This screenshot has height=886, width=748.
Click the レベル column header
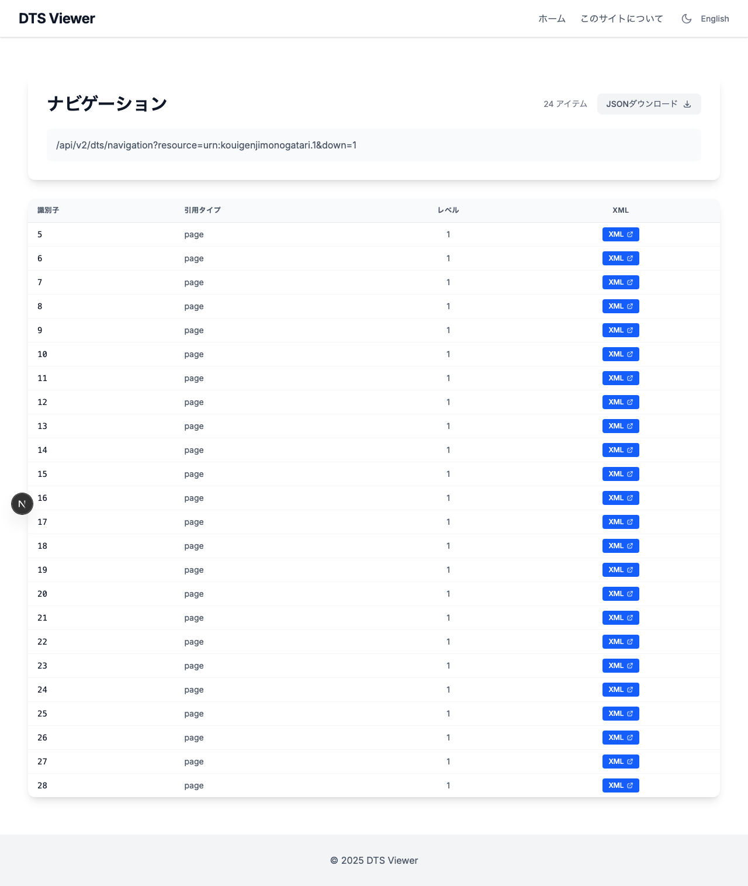tap(448, 210)
